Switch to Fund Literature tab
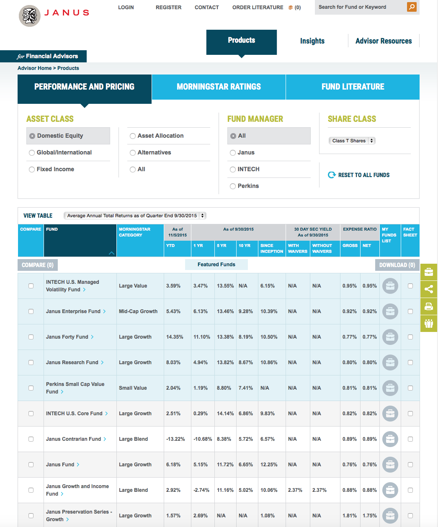Viewport: 438px width, 527px height. click(353, 87)
